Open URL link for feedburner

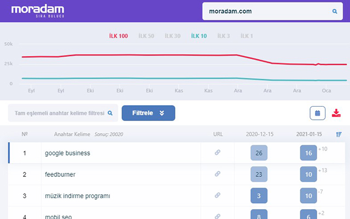(218, 174)
